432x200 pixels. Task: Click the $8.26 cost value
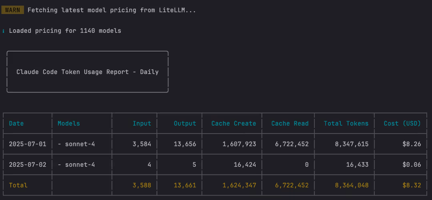coord(412,144)
